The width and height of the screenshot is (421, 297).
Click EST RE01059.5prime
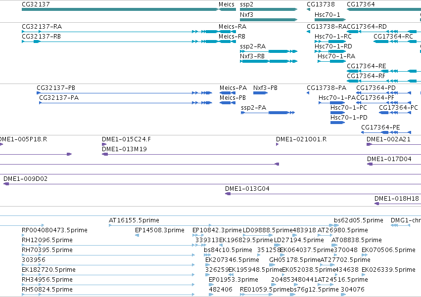[x=265, y=290]
